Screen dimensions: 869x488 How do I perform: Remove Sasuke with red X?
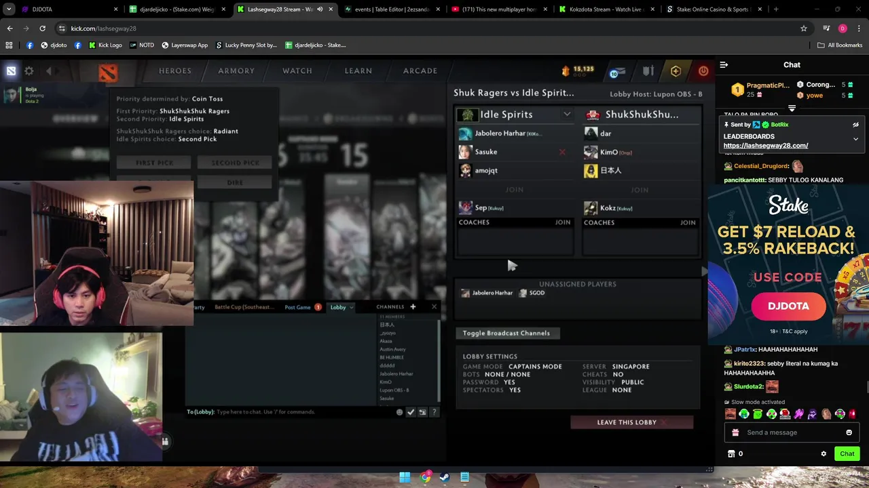pos(562,152)
